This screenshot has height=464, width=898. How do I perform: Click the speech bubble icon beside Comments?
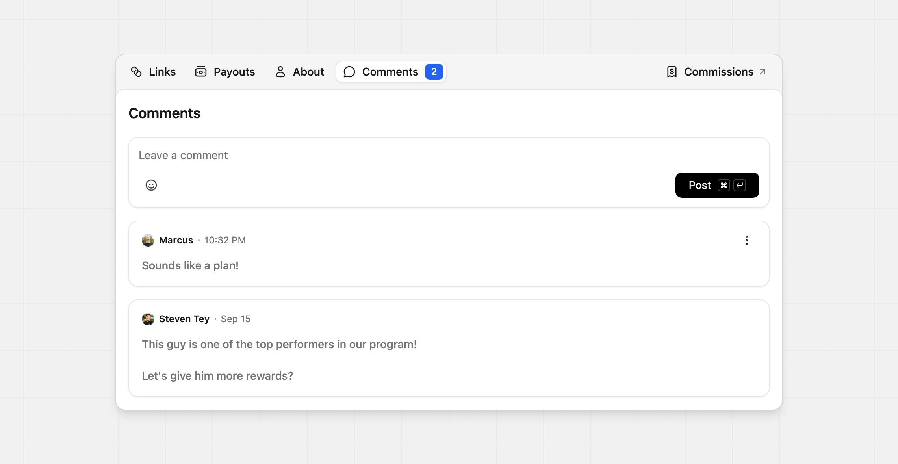coord(349,72)
